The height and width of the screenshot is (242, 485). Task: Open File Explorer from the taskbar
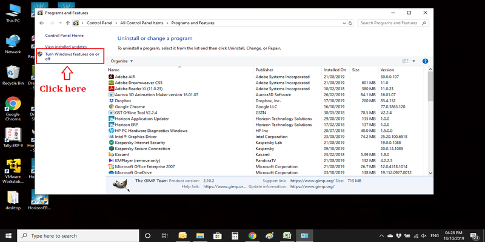(200, 236)
